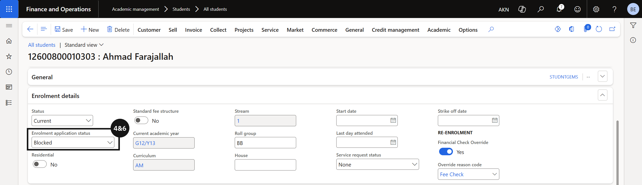Open Power Apps diamond icon
Image resolution: width=642 pixels, height=185 pixels.
558,29
